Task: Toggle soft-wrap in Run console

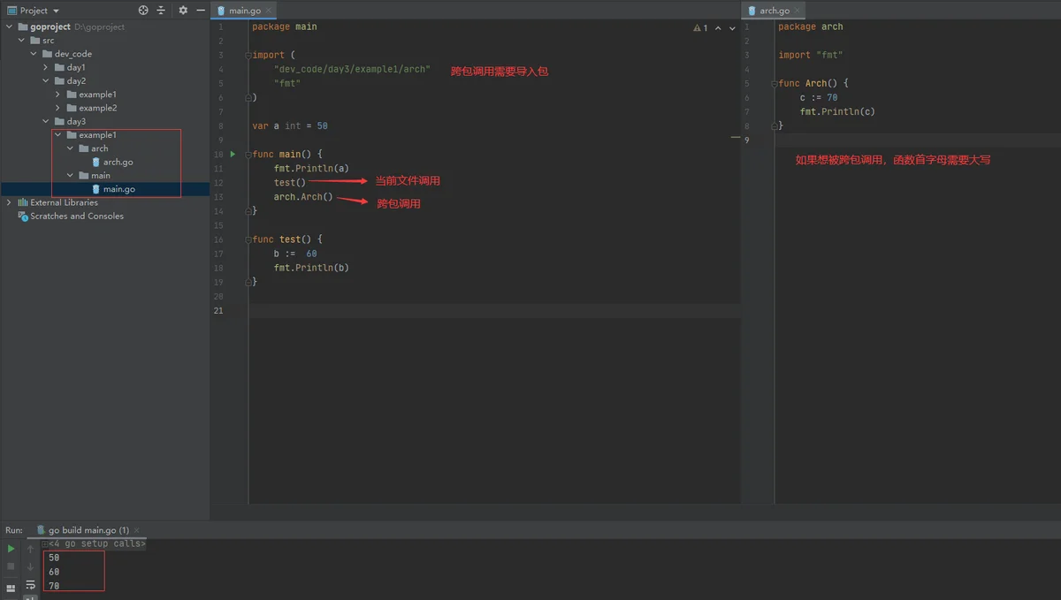Action: (30, 584)
